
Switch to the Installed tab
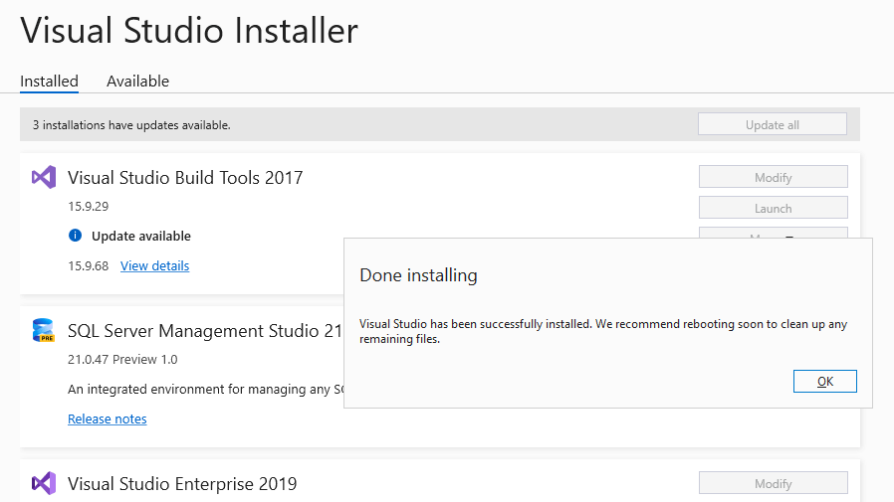click(49, 82)
